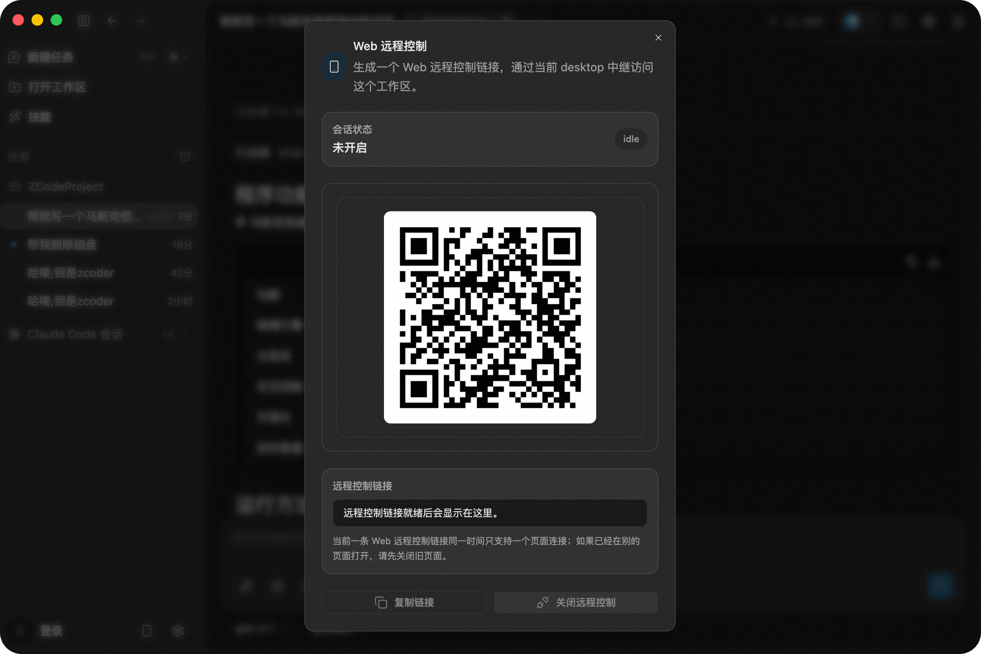Open 打开工作区 workspace item
Image resolution: width=981 pixels, height=654 pixels.
pyautogui.click(x=56, y=87)
